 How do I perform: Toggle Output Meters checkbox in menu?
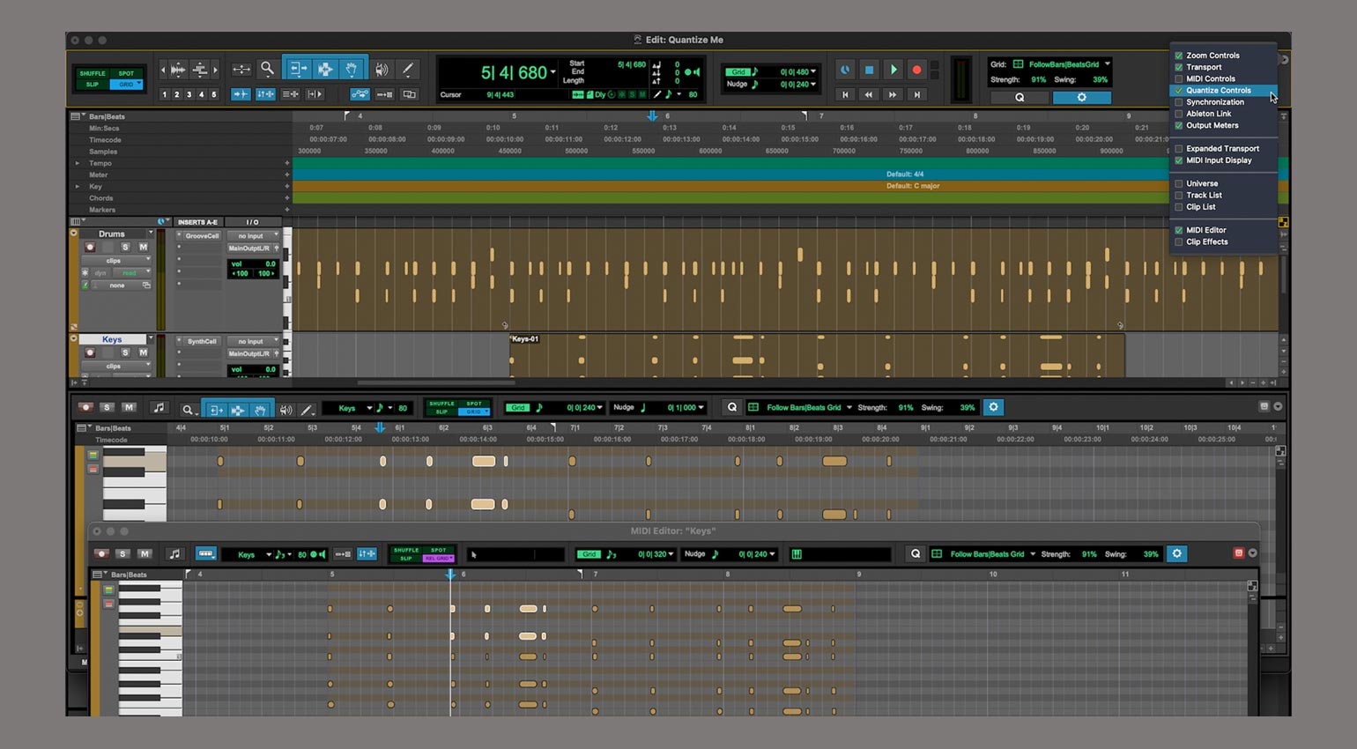pos(1179,125)
